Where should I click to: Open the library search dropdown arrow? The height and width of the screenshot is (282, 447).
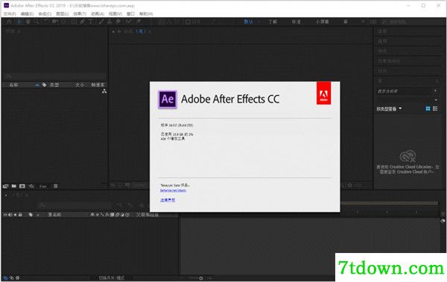[435, 91]
